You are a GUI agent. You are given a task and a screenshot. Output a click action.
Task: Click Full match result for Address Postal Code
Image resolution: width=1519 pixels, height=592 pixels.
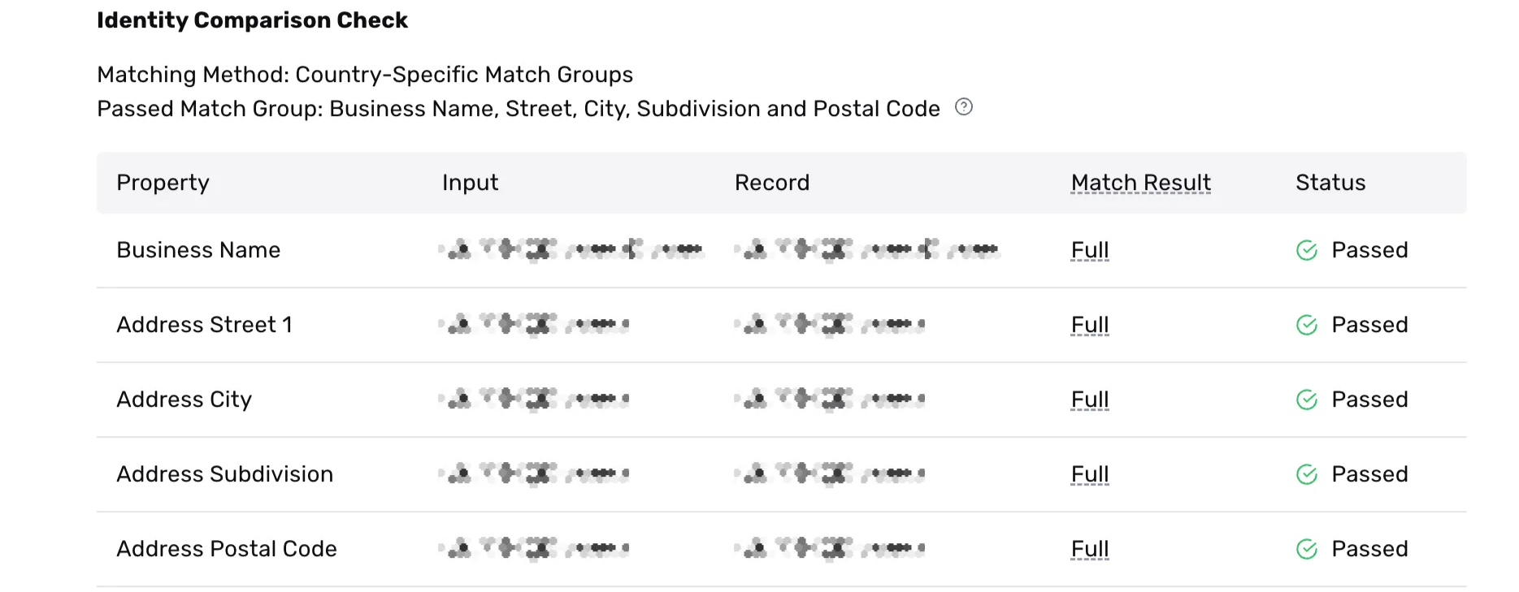[1090, 549]
